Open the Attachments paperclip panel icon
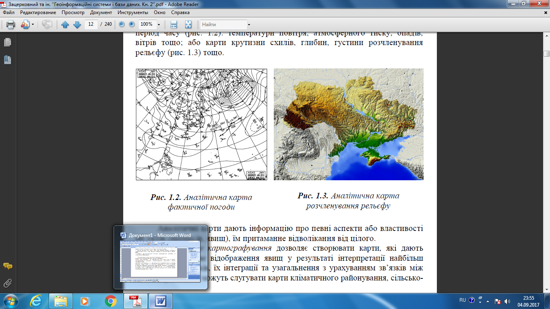550x309 pixels. tap(7, 284)
